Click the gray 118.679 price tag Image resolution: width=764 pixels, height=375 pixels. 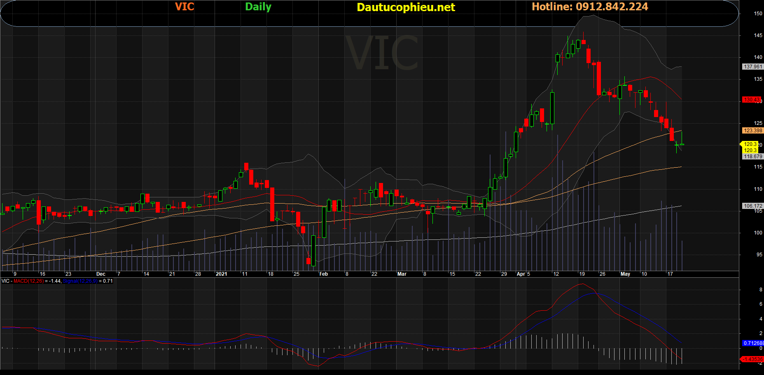pyautogui.click(x=753, y=157)
